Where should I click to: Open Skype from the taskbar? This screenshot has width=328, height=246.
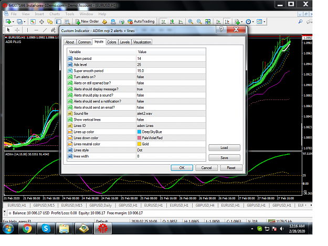(46, 228)
